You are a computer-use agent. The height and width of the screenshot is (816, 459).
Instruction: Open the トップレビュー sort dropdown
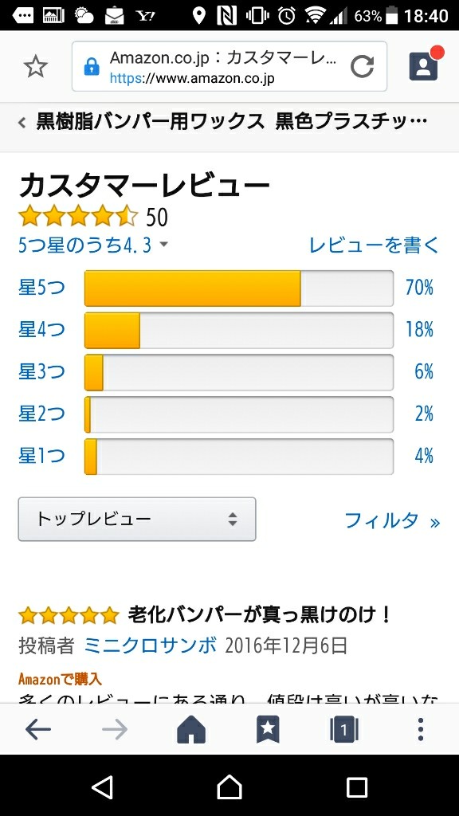point(137,519)
